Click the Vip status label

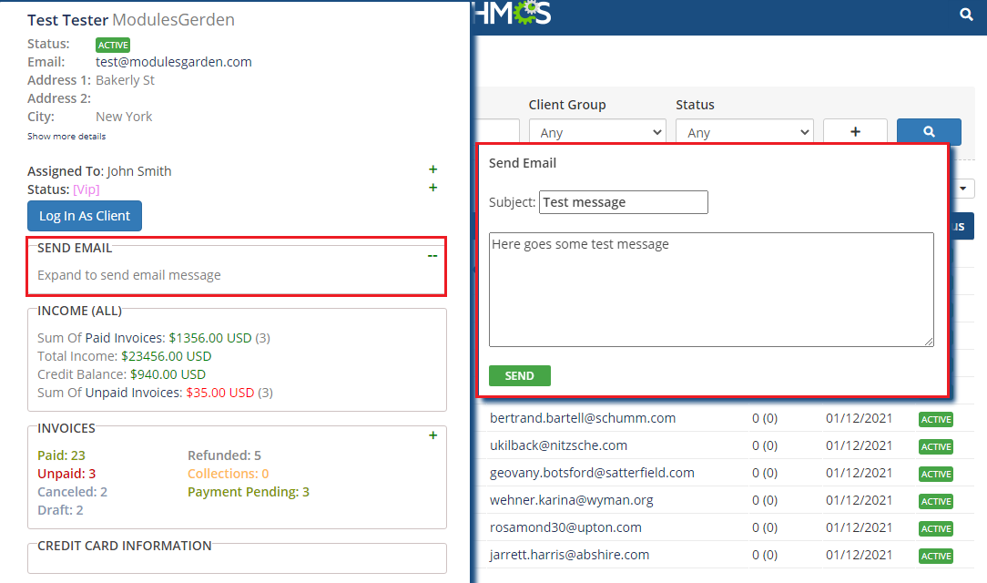pyautogui.click(x=86, y=189)
